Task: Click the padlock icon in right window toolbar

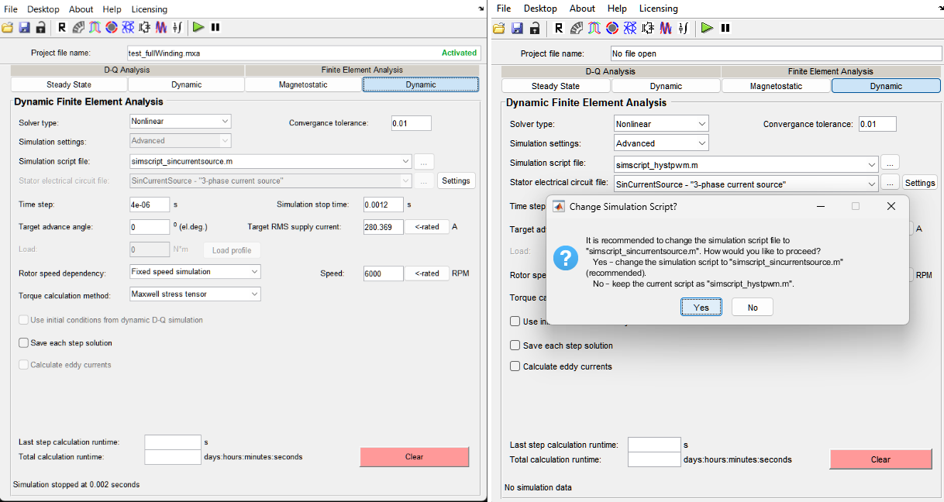Action: tap(535, 28)
